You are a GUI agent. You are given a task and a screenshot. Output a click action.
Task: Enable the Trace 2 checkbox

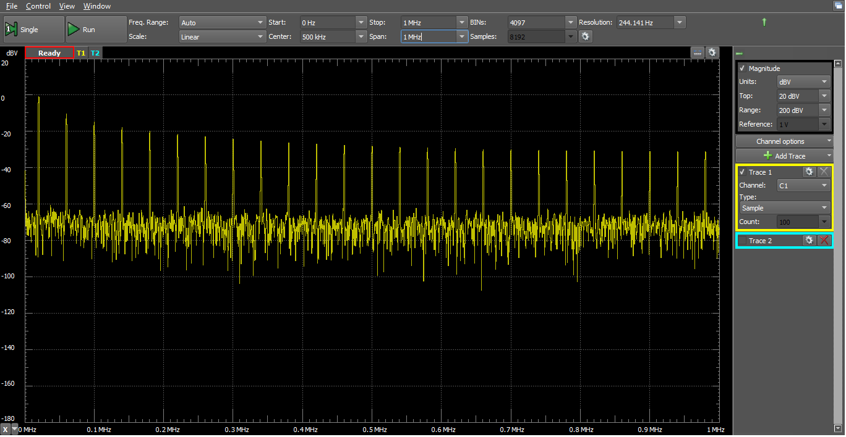[x=743, y=241]
